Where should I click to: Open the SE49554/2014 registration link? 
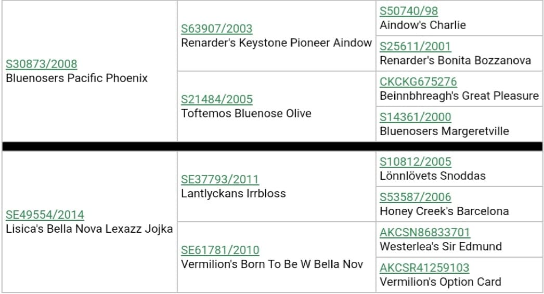(45, 215)
